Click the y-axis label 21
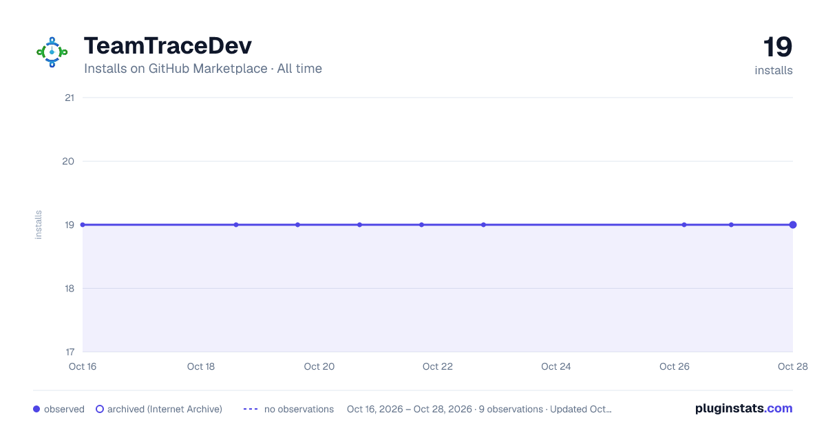 tap(69, 98)
